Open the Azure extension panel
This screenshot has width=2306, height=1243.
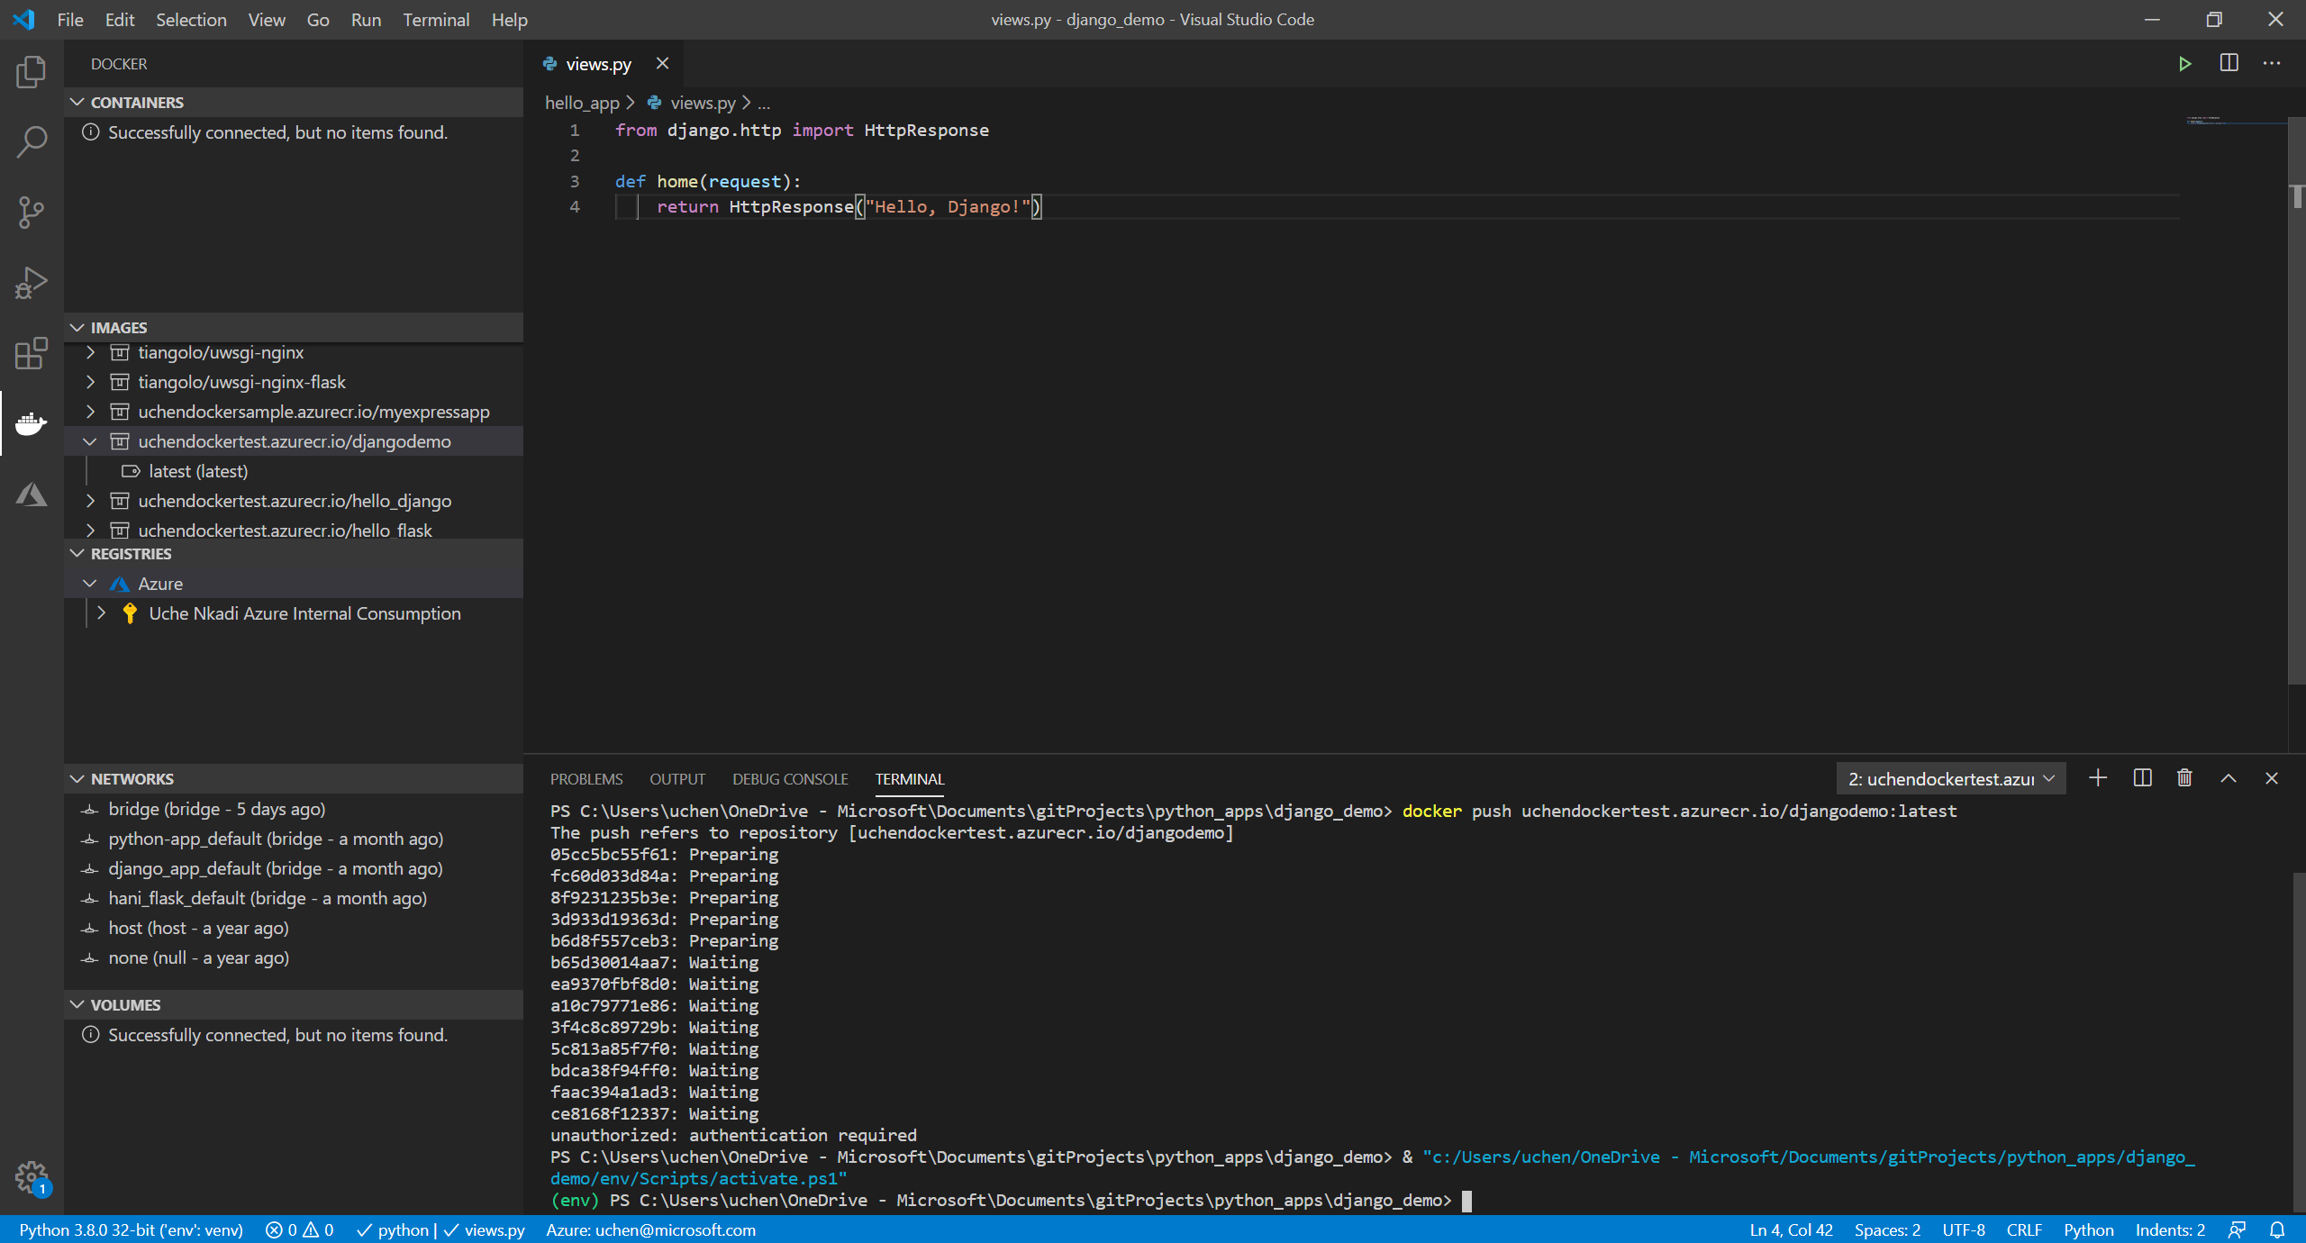coord(31,494)
